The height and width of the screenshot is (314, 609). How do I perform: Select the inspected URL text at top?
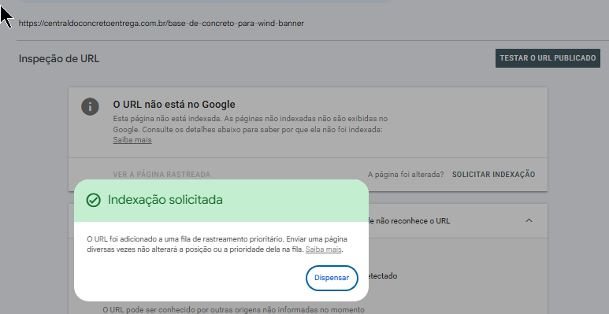pyautogui.click(x=162, y=24)
